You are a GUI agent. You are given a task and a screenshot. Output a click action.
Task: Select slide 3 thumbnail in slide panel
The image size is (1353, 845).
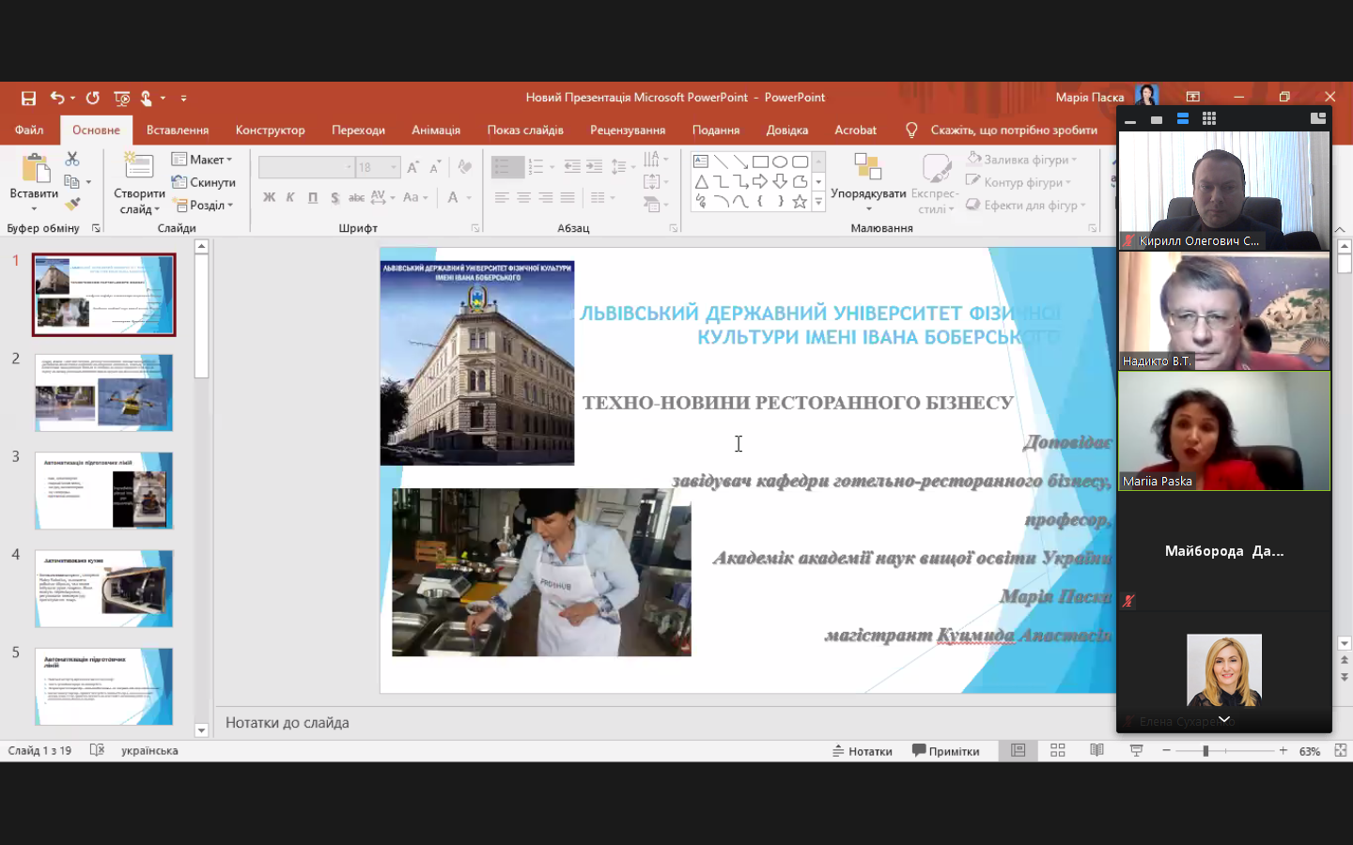click(x=104, y=490)
